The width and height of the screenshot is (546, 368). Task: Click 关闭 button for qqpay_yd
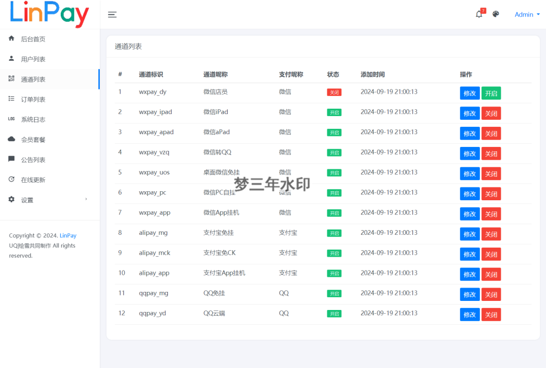click(491, 315)
